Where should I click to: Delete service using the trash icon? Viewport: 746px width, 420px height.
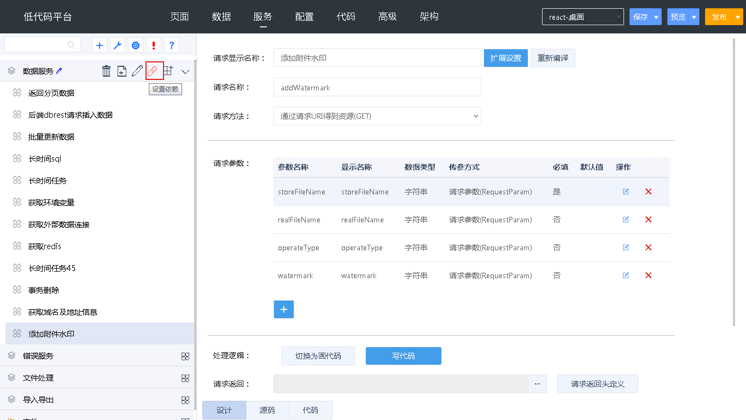(107, 71)
